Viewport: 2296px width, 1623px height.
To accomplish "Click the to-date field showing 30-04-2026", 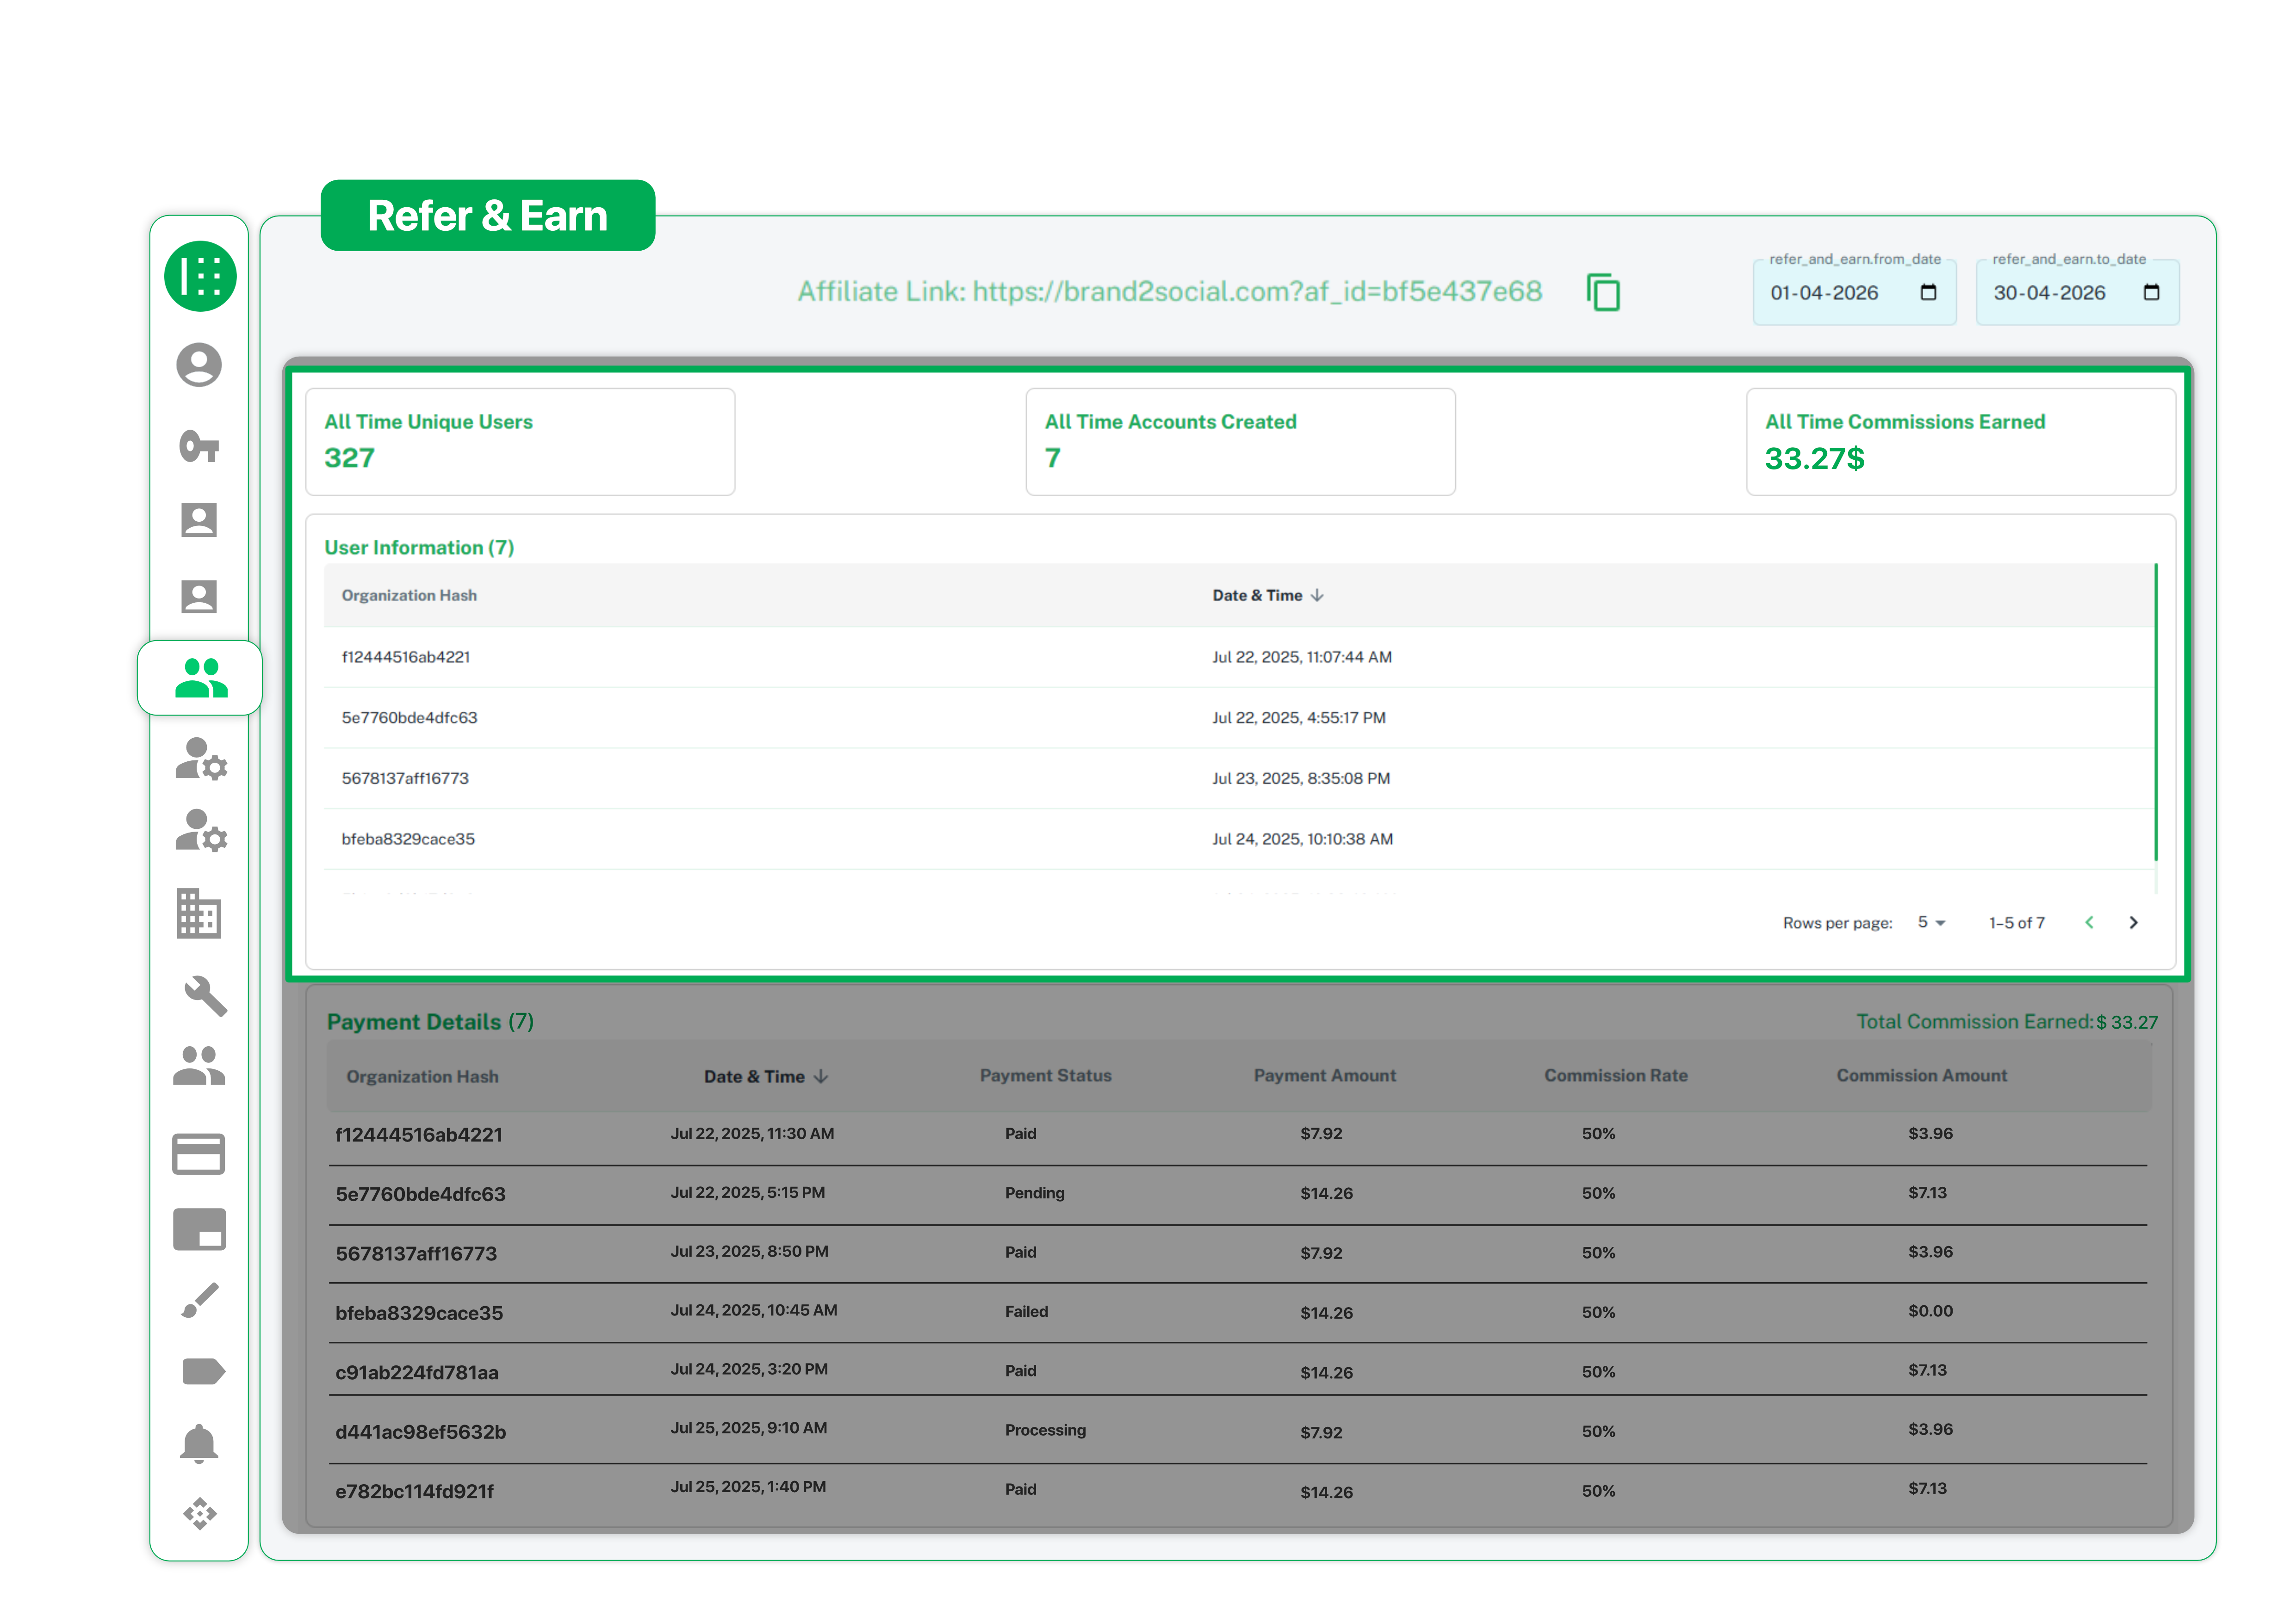I will coord(2077,293).
